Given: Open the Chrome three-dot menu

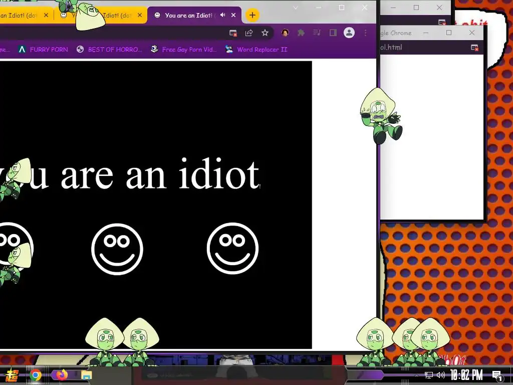Looking at the screenshot, I should 365,33.
